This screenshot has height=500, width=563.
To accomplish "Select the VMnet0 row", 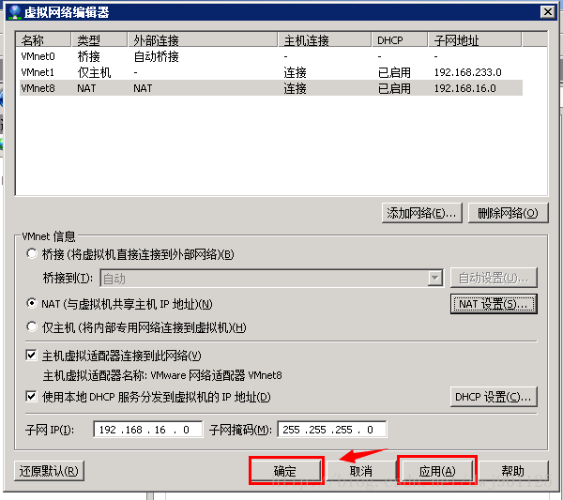I will pos(271,56).
